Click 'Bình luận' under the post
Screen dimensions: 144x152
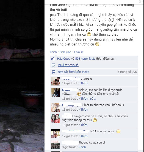coord(65,52)
